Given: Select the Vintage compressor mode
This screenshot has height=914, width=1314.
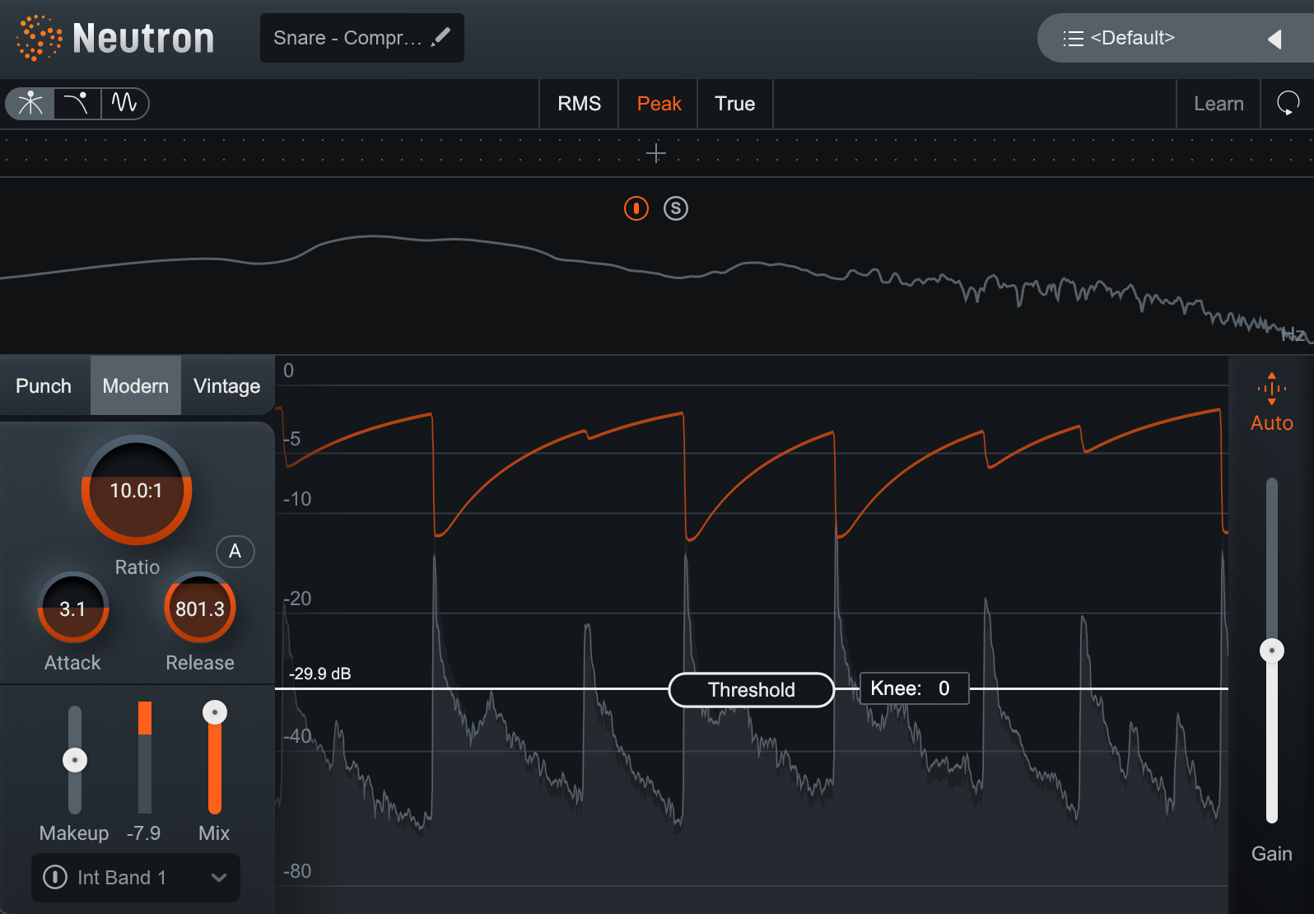Looking at the screenshot, I should coord(227,385).
